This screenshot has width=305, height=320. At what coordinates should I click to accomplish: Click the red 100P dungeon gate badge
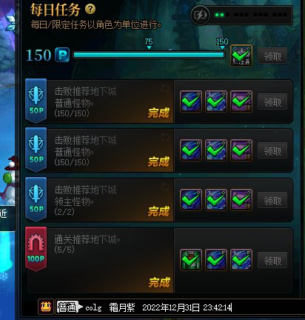[36, 249]
